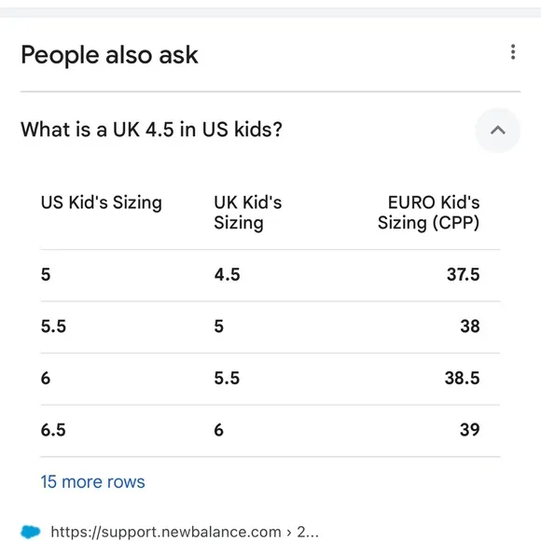Select the US size 6 cell
Viewport: 541px width, 541px height.
pyautogui.click(x=46, y=378)
